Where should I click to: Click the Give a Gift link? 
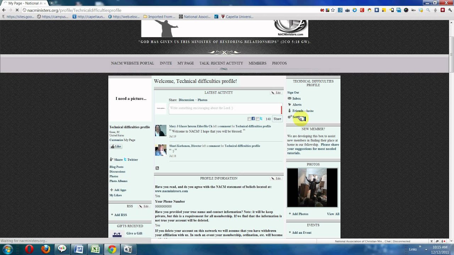pyautogui.click(x=134, y=233)
